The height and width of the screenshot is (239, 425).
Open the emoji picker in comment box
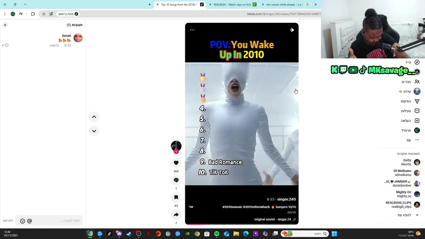23,221
